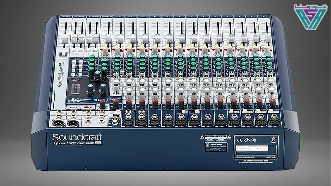The image size is (331, 186).
Task: Click the left screw on bottom edge
Action: click(86, 169)
